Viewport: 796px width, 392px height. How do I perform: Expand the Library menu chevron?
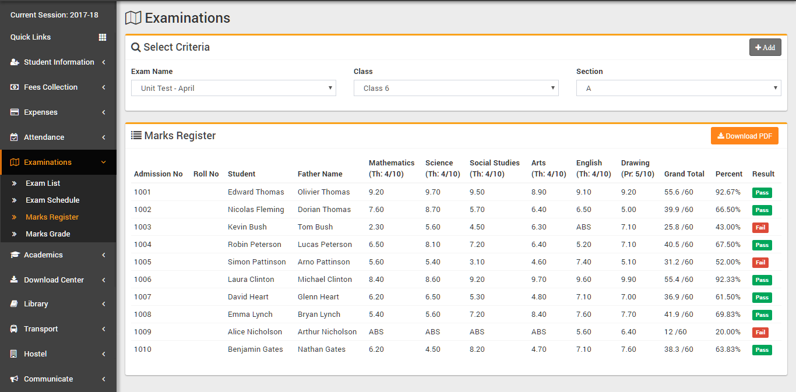tap(104, 304)
